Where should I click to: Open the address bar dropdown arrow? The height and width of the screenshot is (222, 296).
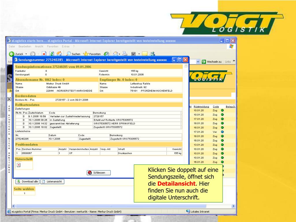tap(198, 62)
